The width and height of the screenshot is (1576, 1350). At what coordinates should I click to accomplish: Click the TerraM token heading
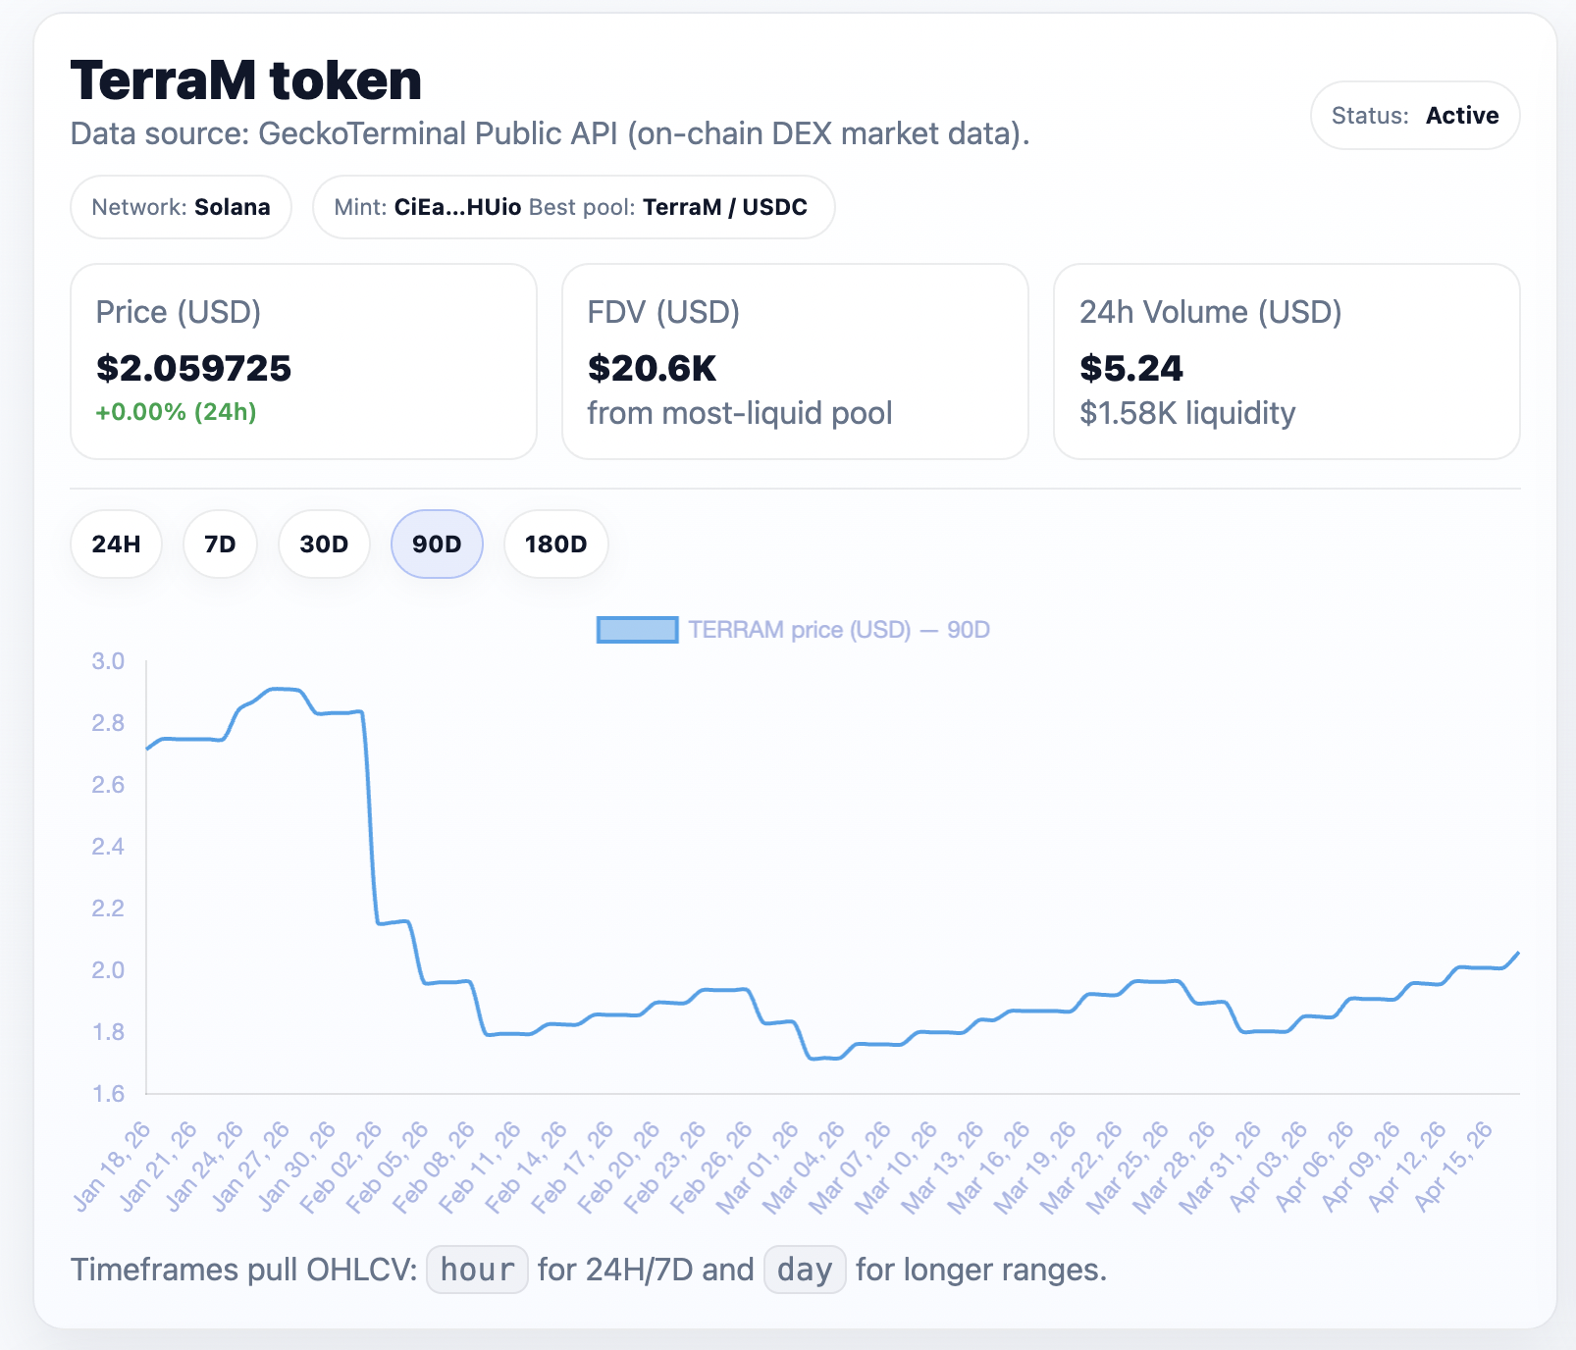[246, 80]
